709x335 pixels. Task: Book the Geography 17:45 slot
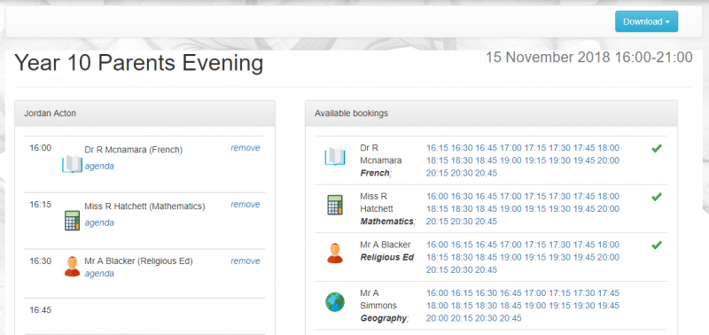[609, 293]
